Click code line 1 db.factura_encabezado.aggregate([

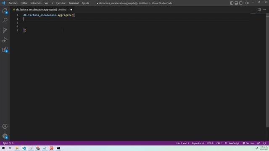(49, 15)
